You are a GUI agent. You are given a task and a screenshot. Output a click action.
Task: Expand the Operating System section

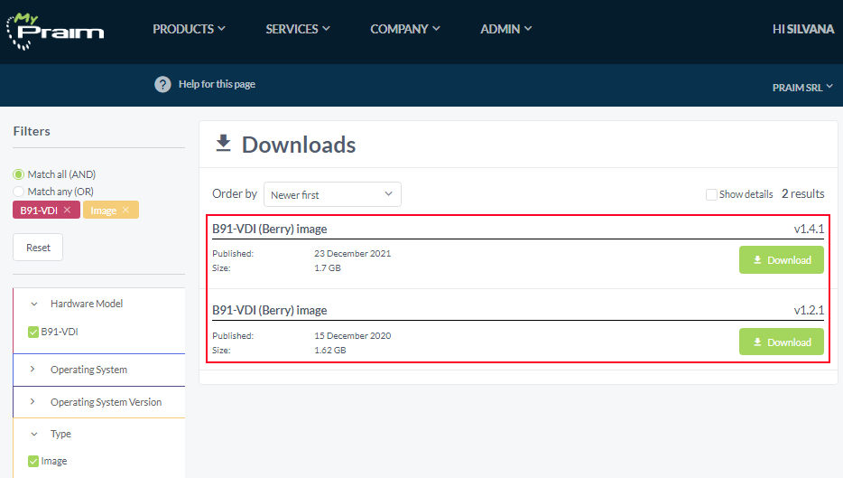tap(32, 370)
